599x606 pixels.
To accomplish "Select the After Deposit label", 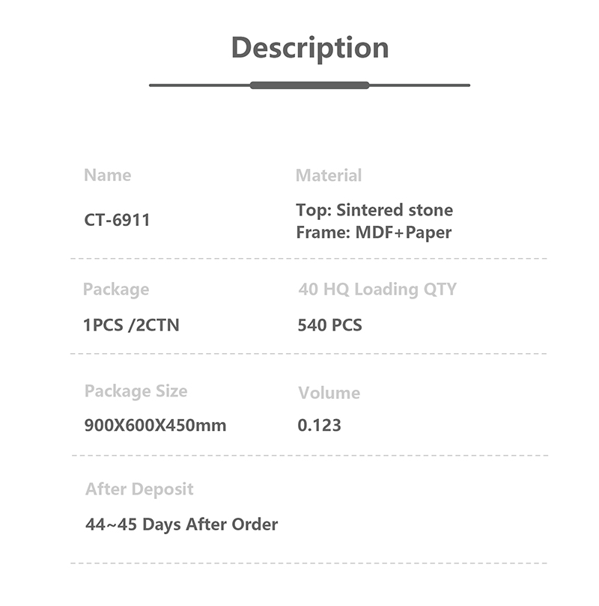I will click(139, 489).
